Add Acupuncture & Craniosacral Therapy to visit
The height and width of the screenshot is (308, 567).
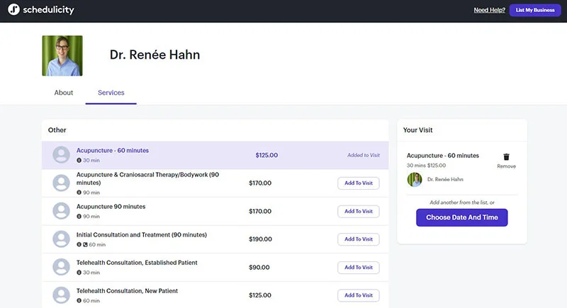[359, 183]
